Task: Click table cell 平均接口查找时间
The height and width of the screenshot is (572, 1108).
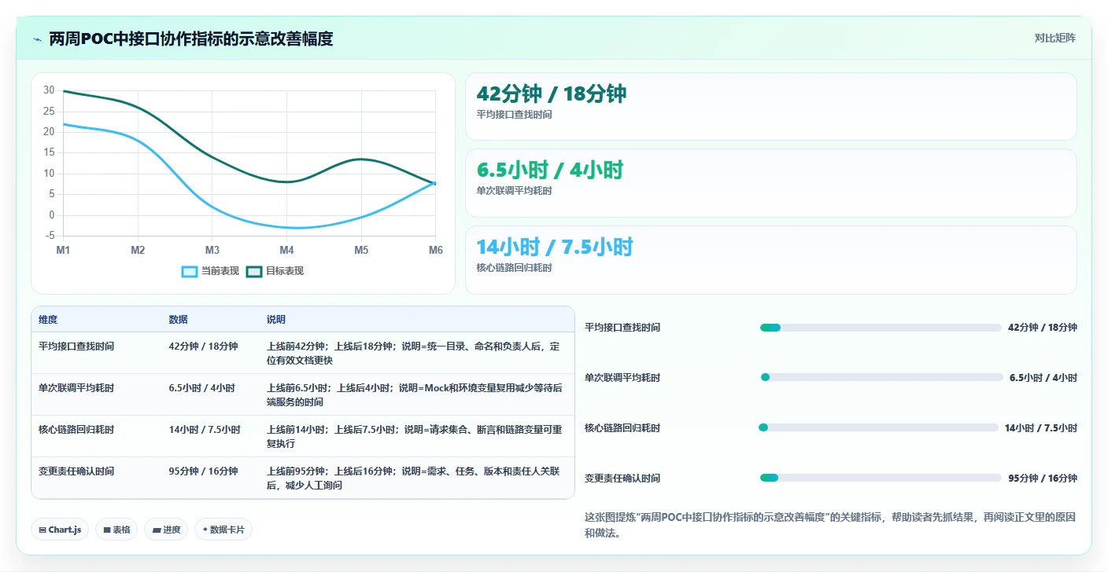Action: click(x=76, y=346)
